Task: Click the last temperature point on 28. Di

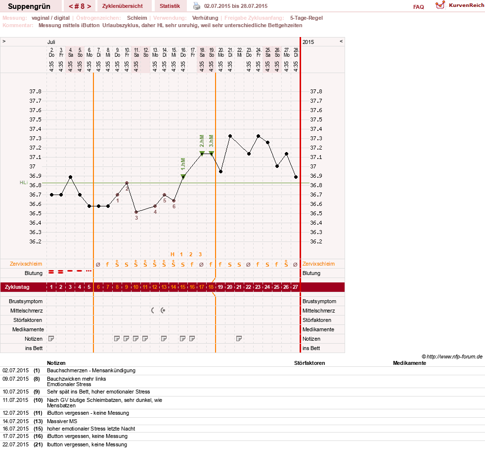Action: pyautogui.click(x=296, y=177)
